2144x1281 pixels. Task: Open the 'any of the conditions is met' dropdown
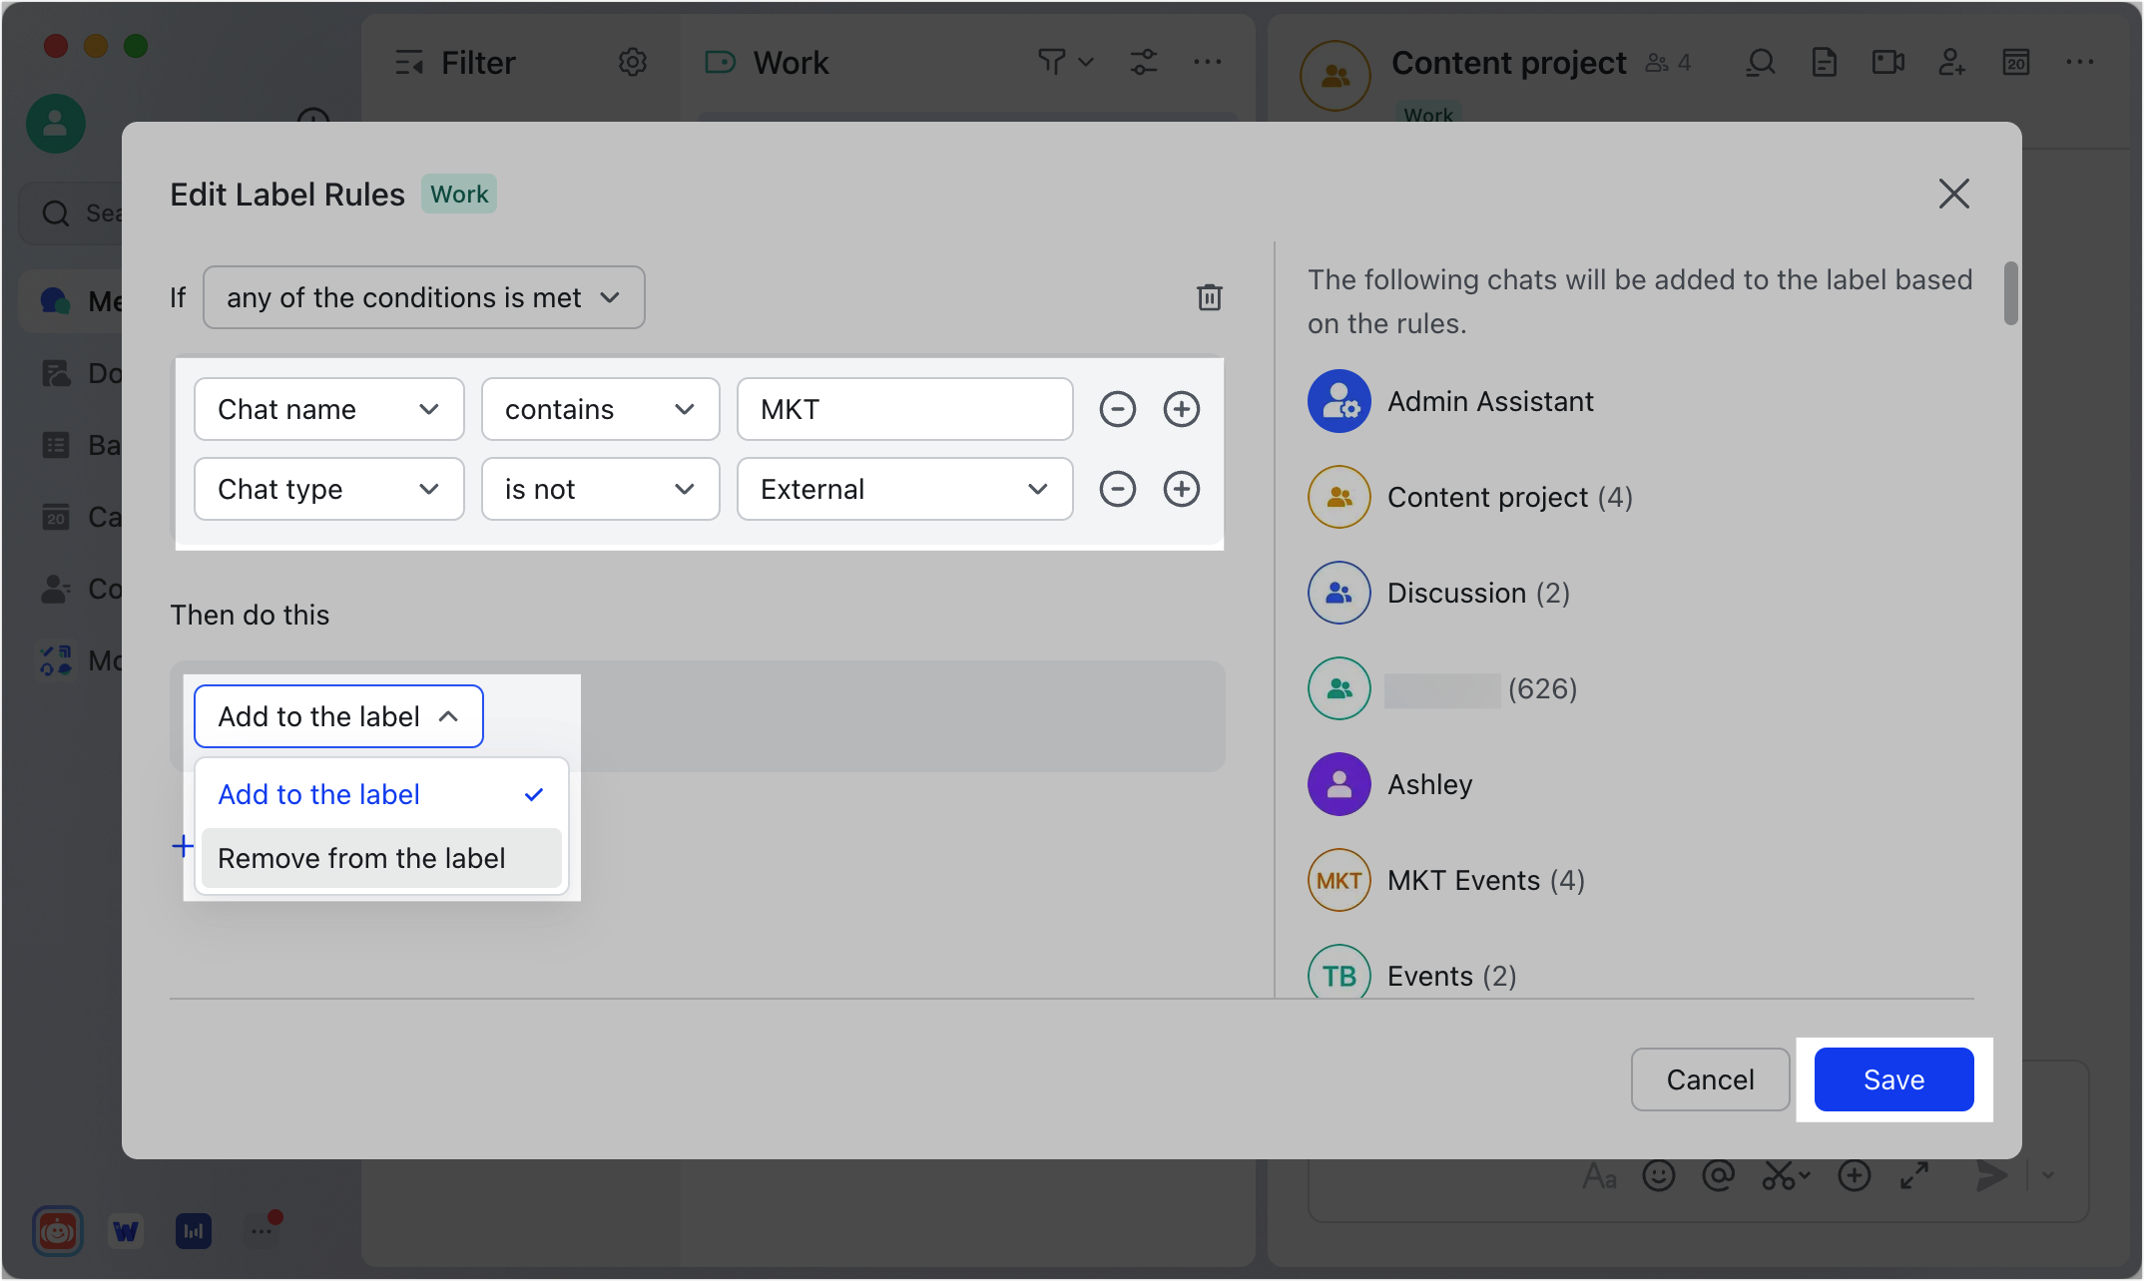423,297
